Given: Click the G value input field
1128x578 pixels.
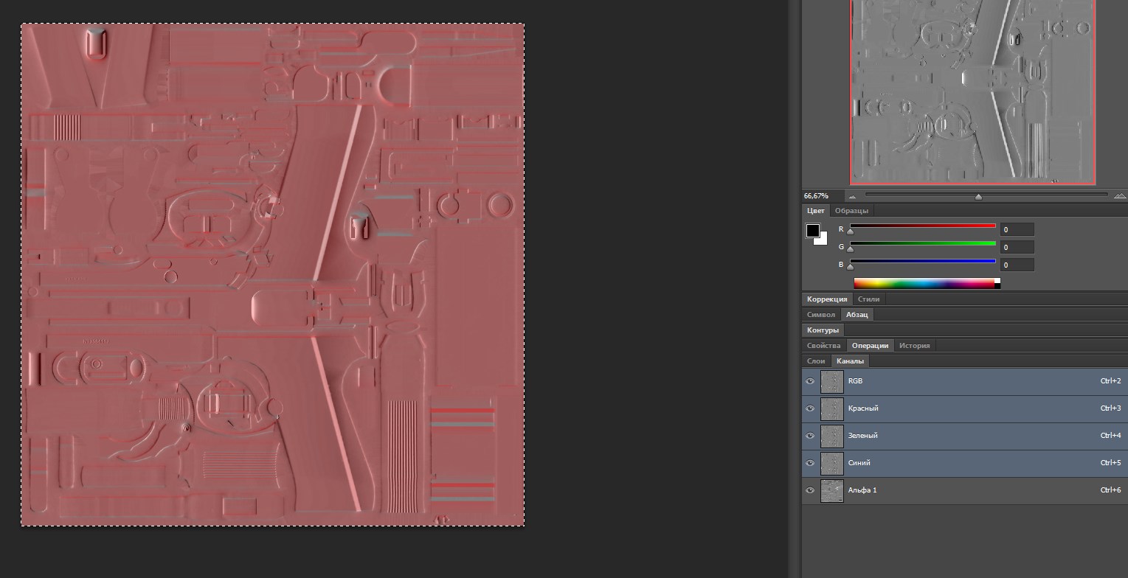Looking at the screenshot, I should tap(1017, 248).
